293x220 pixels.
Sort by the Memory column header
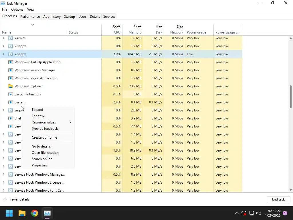click(133, 30)
